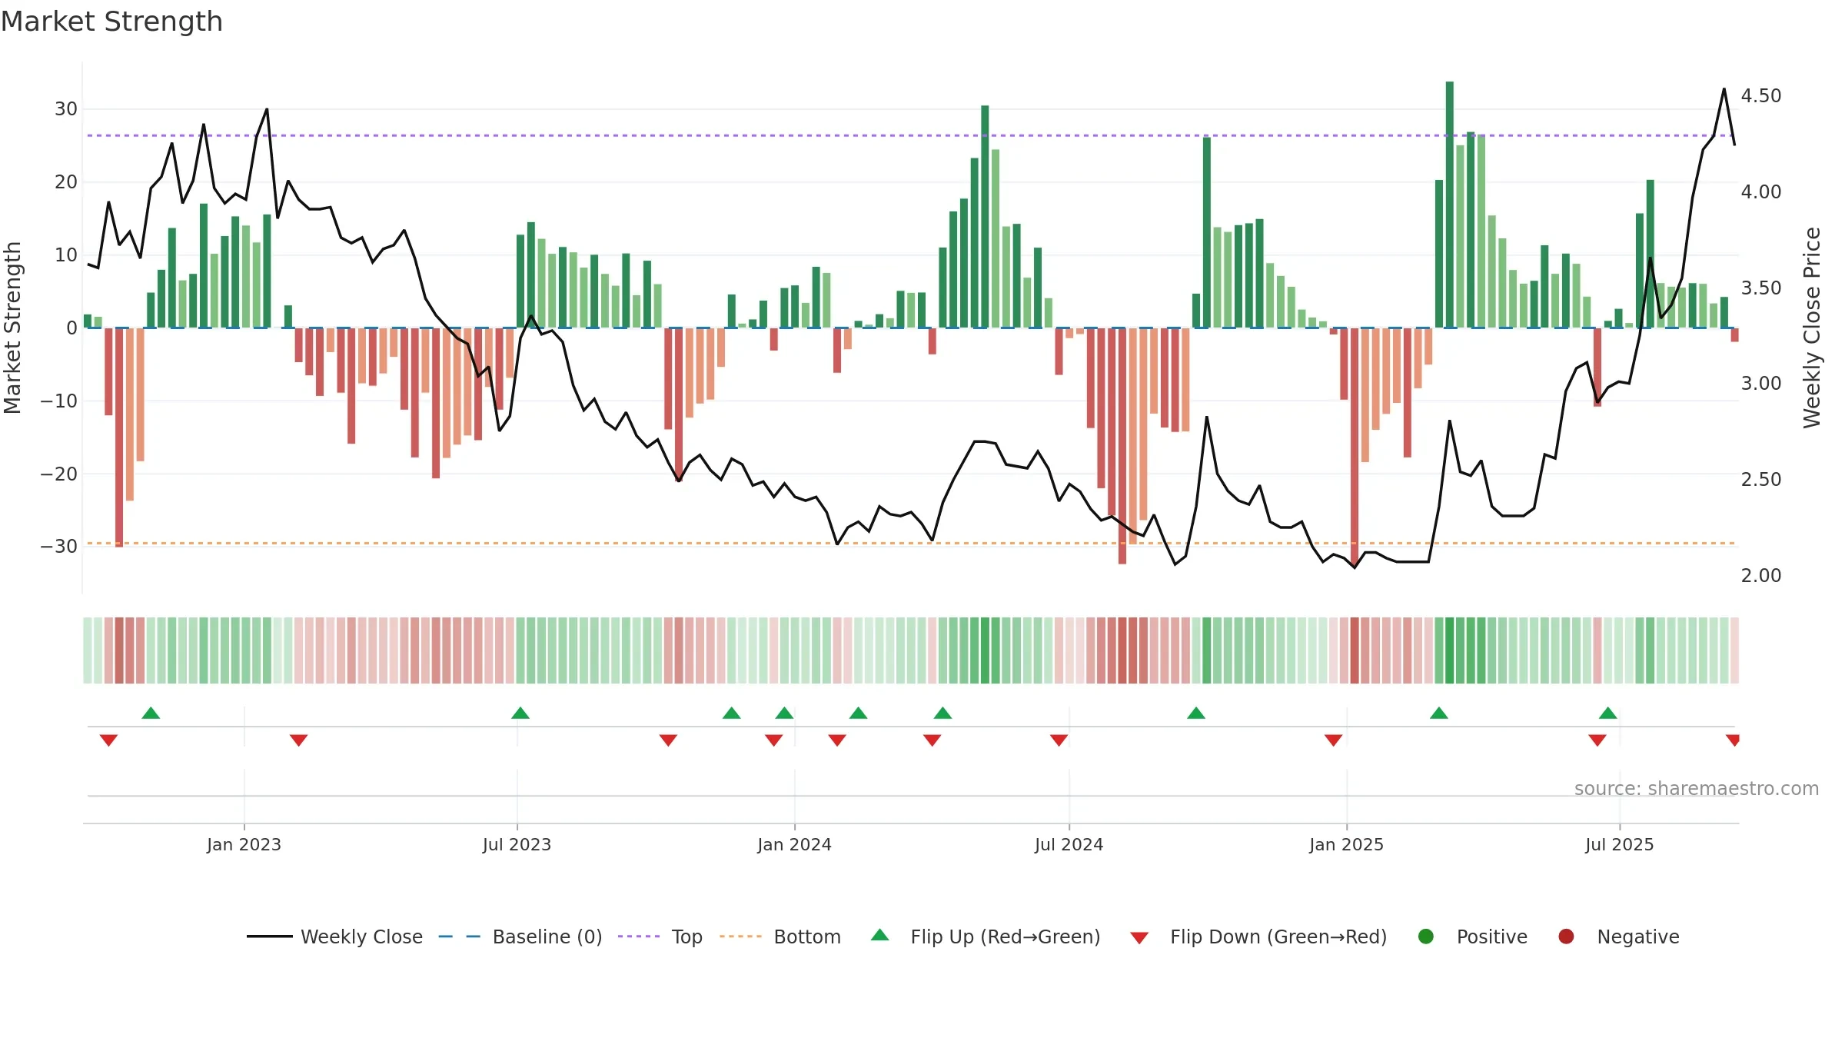Select the Flip Up marker at Jul 2023
This screenshot has width=1845, height=1038.
point(520,713)
